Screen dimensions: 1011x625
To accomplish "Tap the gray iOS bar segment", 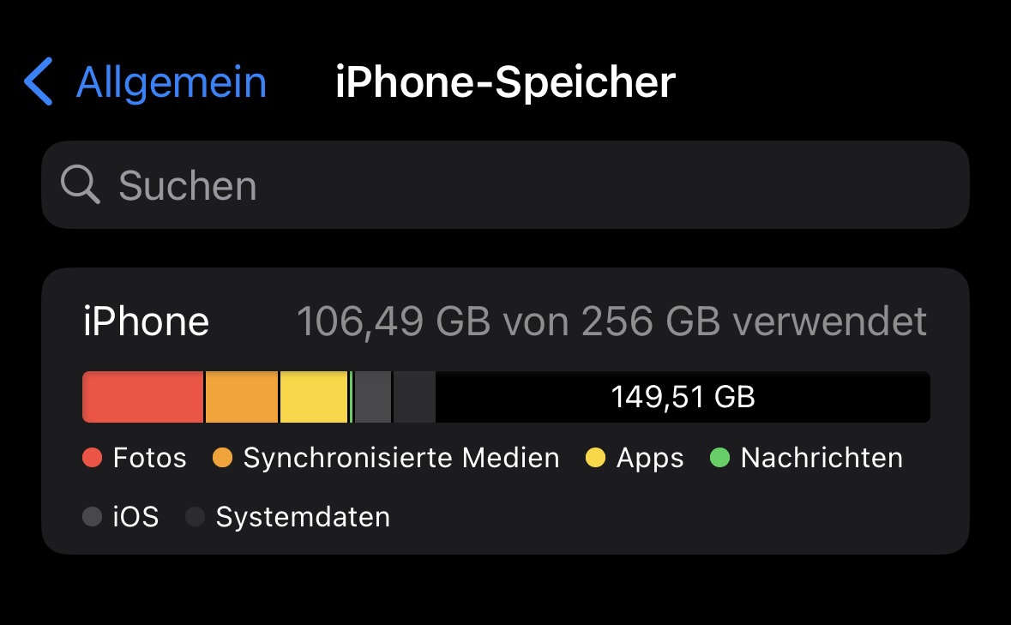I will [x=373, y=397].
